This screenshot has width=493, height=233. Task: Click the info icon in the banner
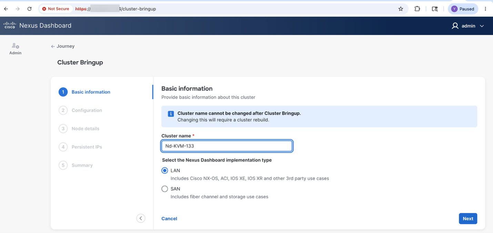click(x=171, y=114)
